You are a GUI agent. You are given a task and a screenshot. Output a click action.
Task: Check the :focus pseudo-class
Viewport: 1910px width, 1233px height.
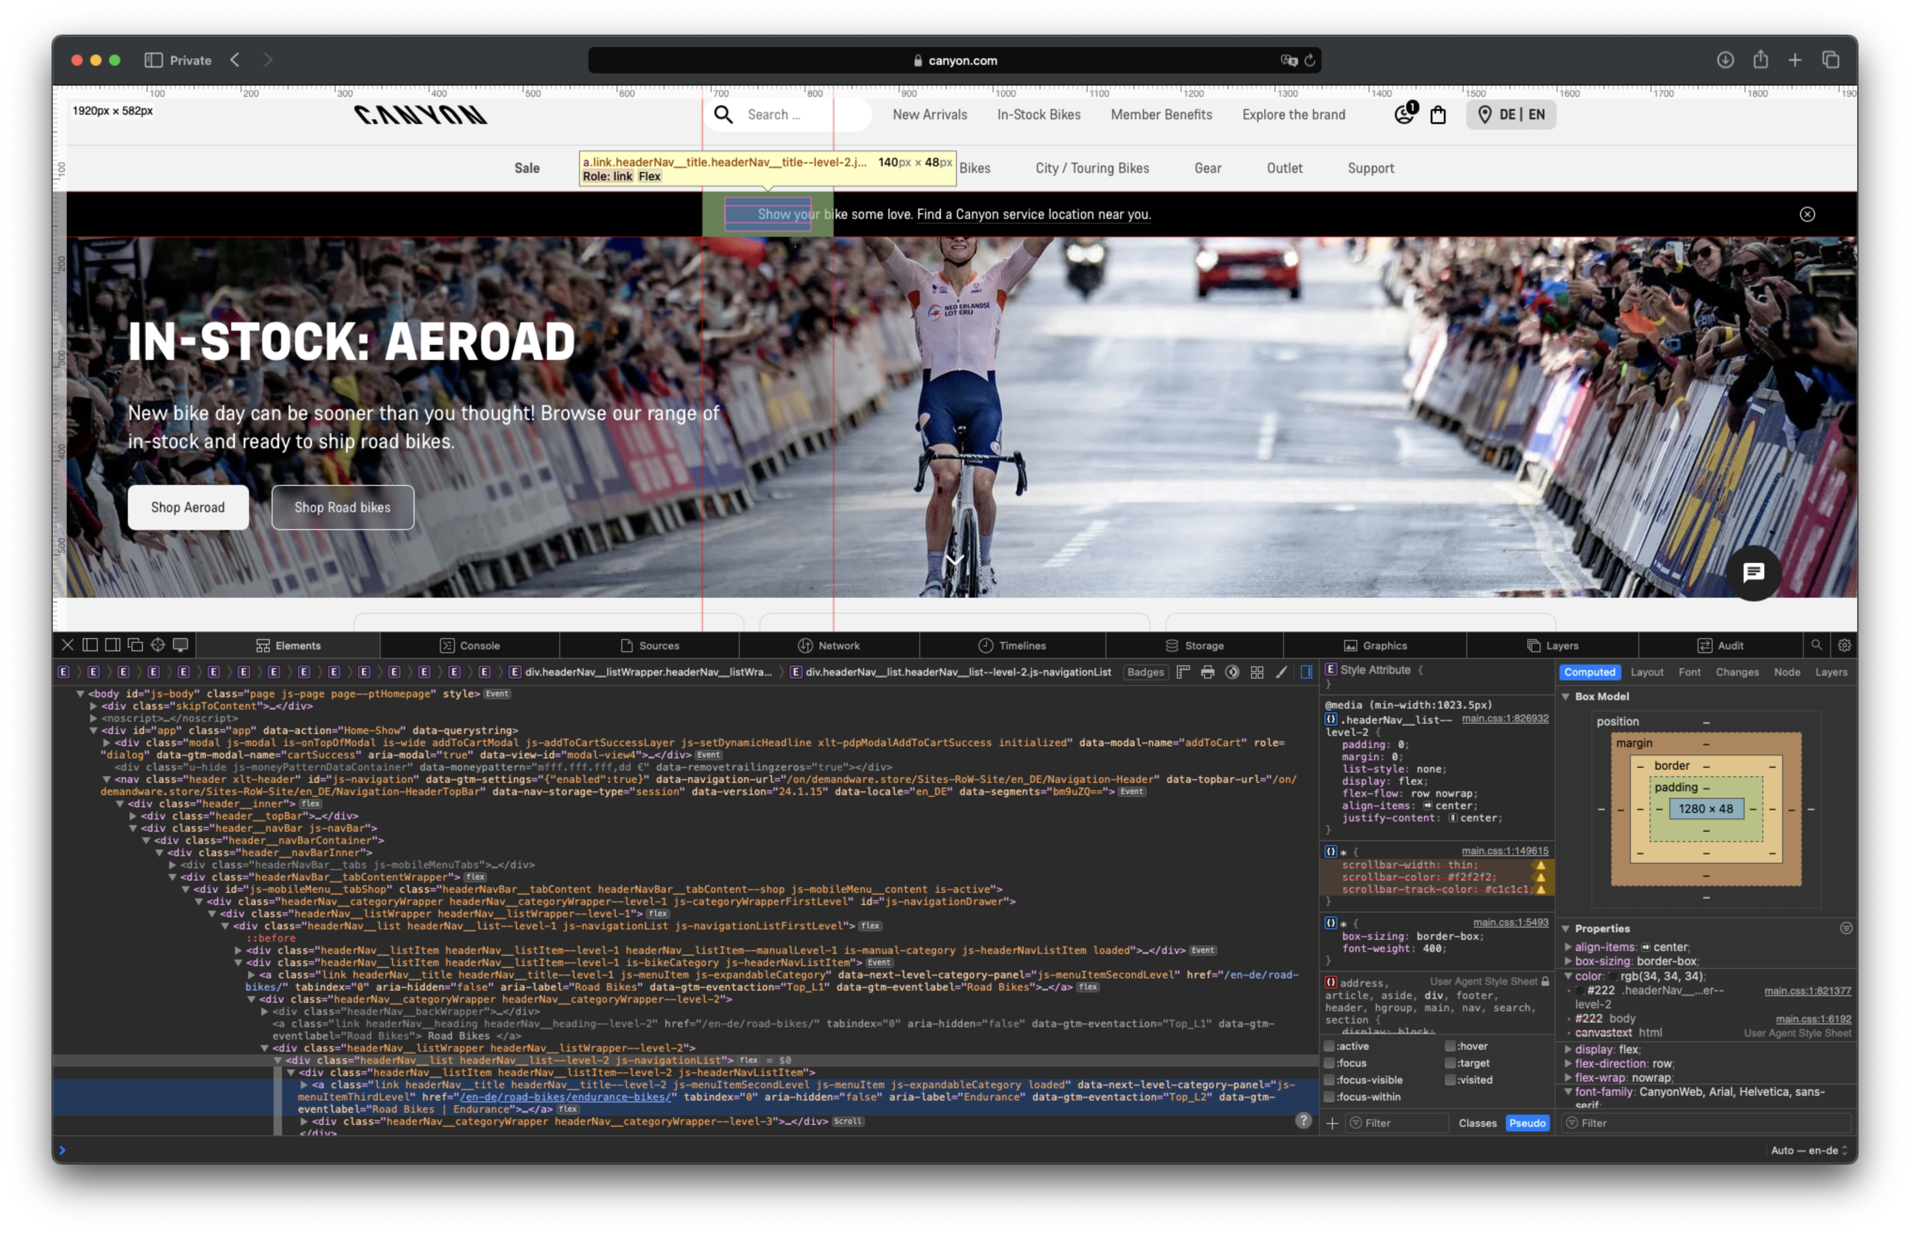(x=1330, y=1062)
